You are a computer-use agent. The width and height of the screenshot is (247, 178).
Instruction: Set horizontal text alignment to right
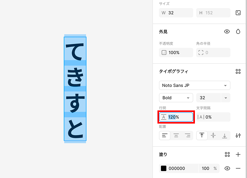coord(188,136)
